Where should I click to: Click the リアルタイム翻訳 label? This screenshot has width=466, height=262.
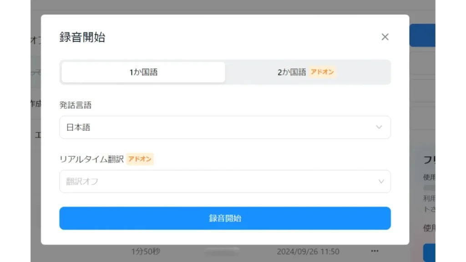coord(91,159)
